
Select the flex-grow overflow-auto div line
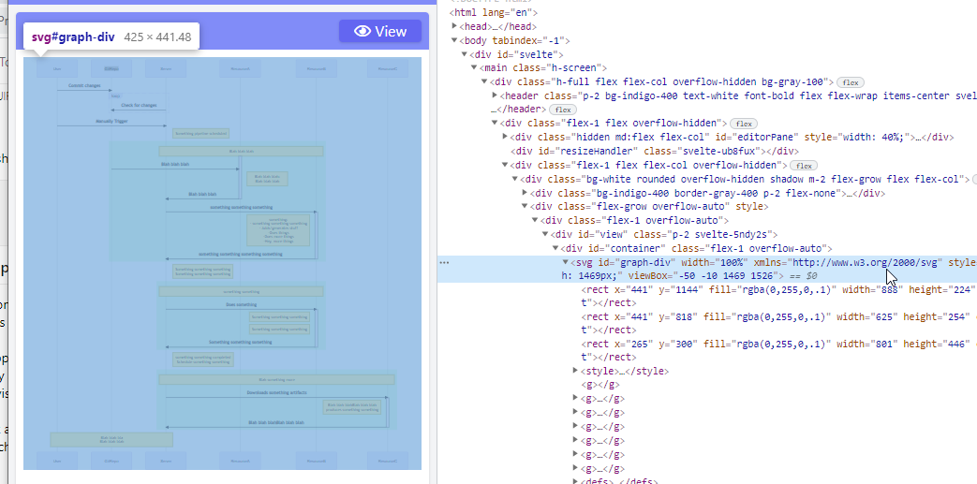click(x=649, y=206)
